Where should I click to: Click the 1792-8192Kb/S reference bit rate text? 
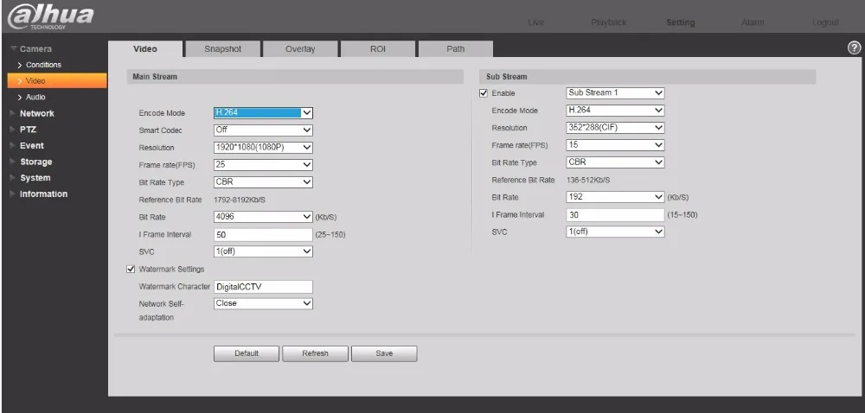coord(240,200)
